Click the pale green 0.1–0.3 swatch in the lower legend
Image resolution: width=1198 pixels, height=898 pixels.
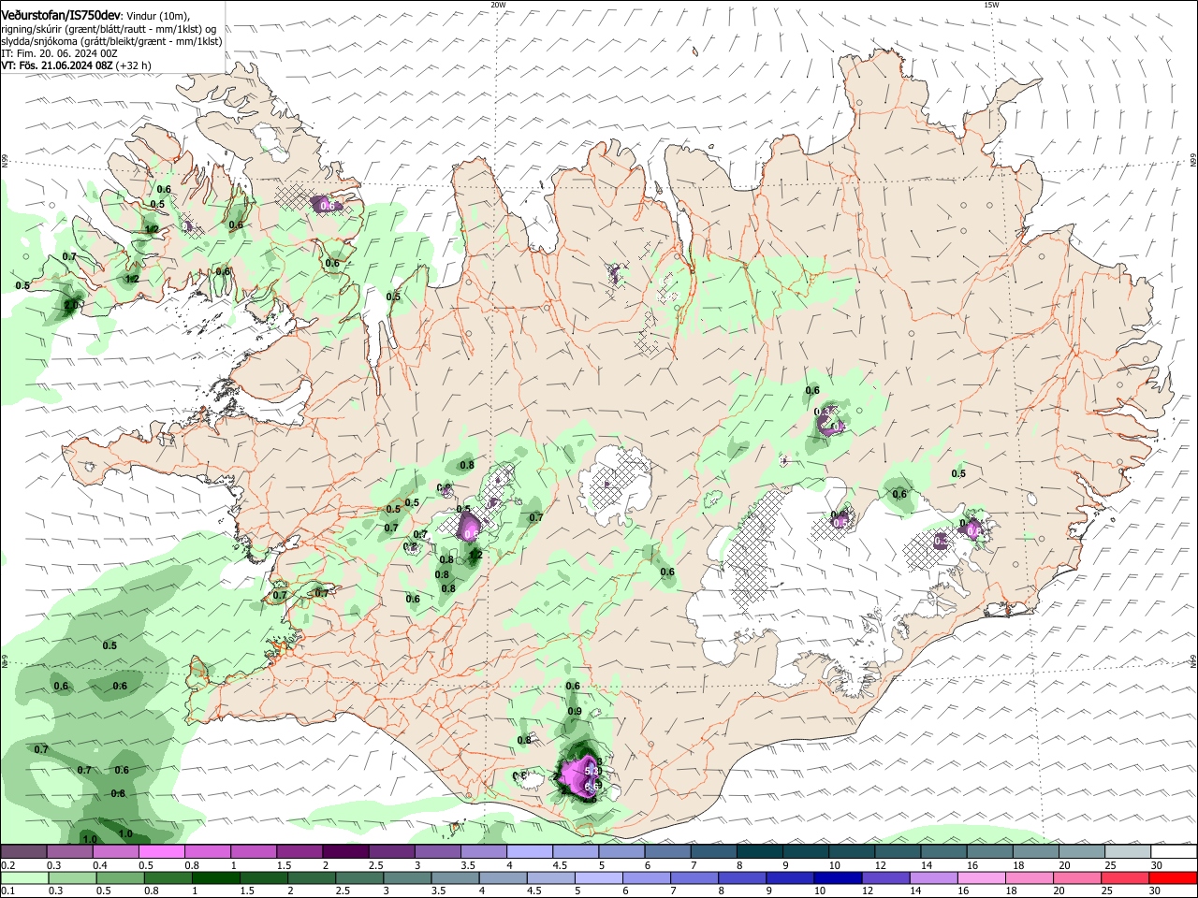coord(23,877)
